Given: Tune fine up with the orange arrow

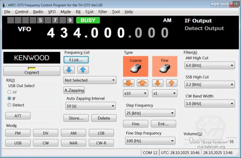Looking at the screenshot, I should click(x=172, y=83).
